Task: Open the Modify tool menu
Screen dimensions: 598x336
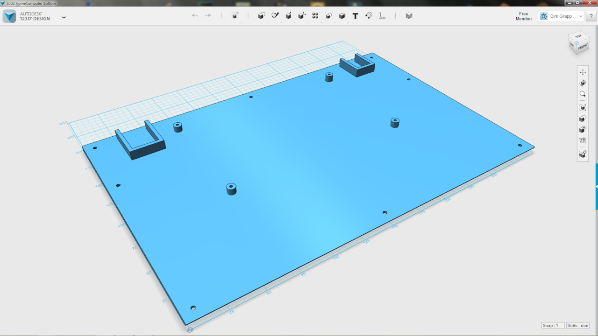Action: [x=302, y=16]
